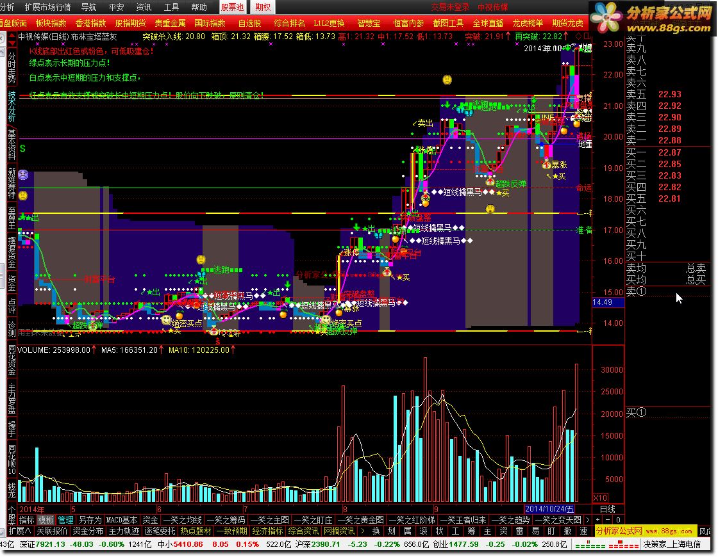The width and height of the screenshot is (718, 557).
Task: Open the 资讯 menu
Action: [144, 7]
